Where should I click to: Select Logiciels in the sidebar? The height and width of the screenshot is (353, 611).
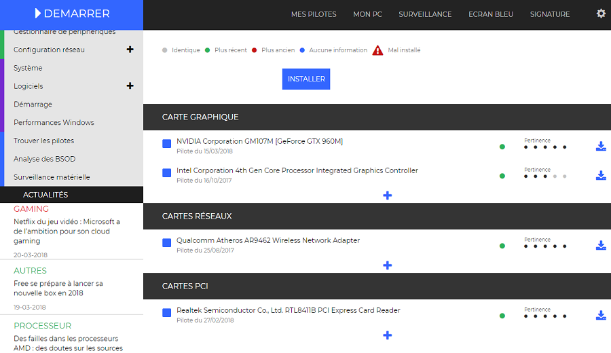click(29, 86)
